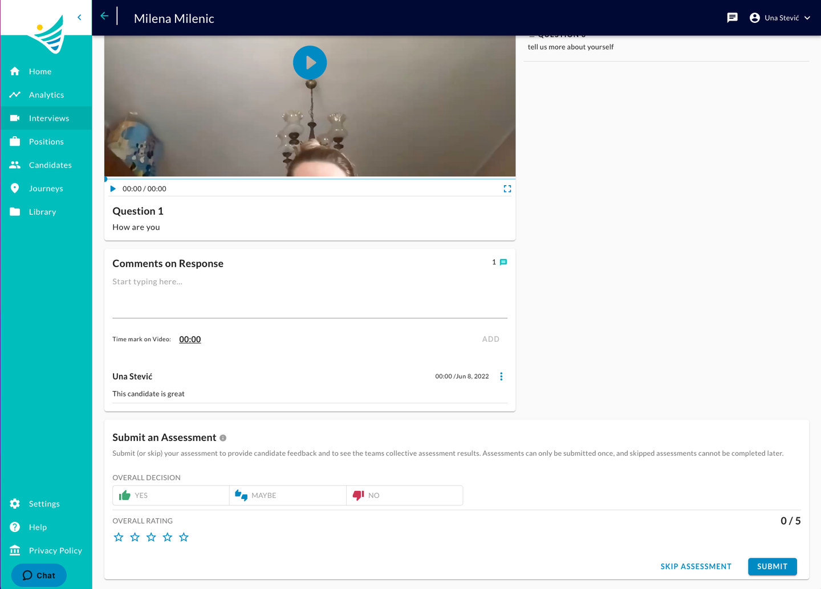Image resolution: width=821 pixels, height=589 pixels.
Task: Go back using the header arrow
Action: click(x=104, y=16)
